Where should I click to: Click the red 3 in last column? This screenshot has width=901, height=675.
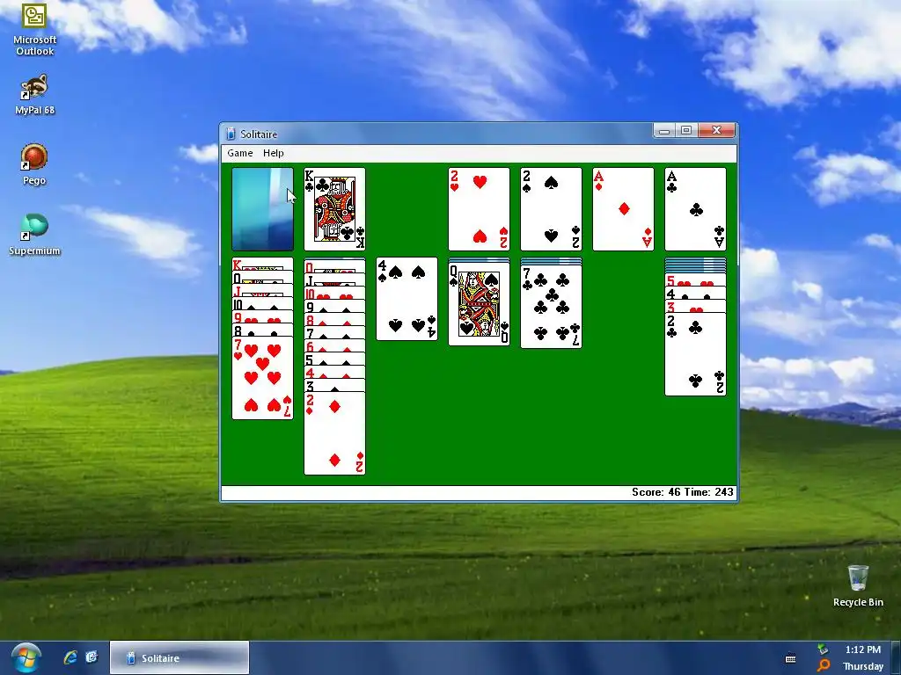coord(695,307)
